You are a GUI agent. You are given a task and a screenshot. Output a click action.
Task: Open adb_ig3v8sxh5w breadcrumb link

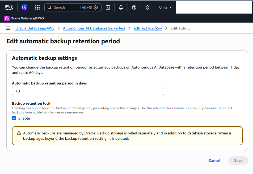[x=148, y=28]
